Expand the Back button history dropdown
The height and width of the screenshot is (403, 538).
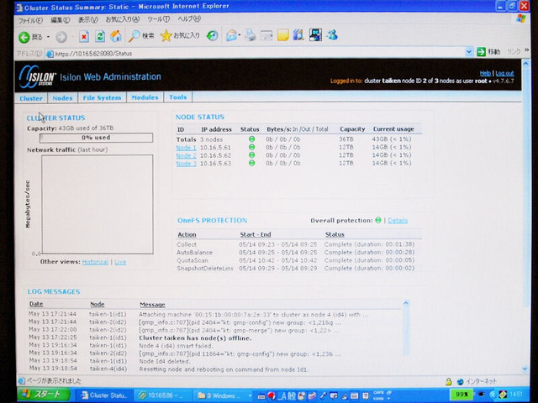coord(48,37)
